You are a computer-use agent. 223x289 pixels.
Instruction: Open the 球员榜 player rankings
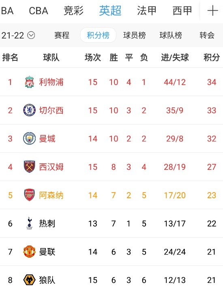pyautogui.click(x=134, y=35)
